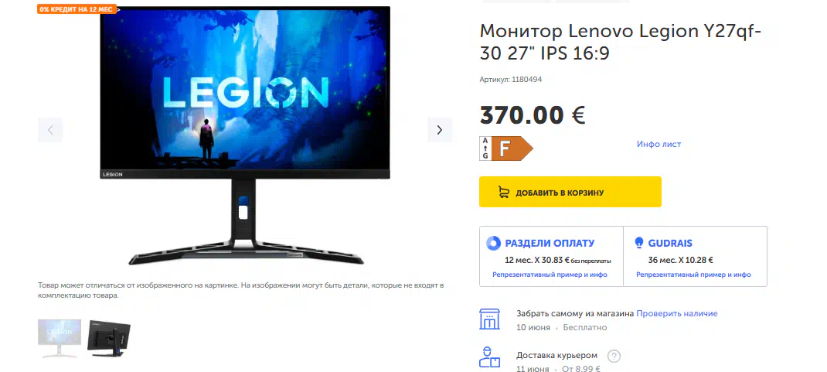The image size is (827, 372).
Task: Add the monitor to cart via Добавить в корзину
Action: [570, 192]
